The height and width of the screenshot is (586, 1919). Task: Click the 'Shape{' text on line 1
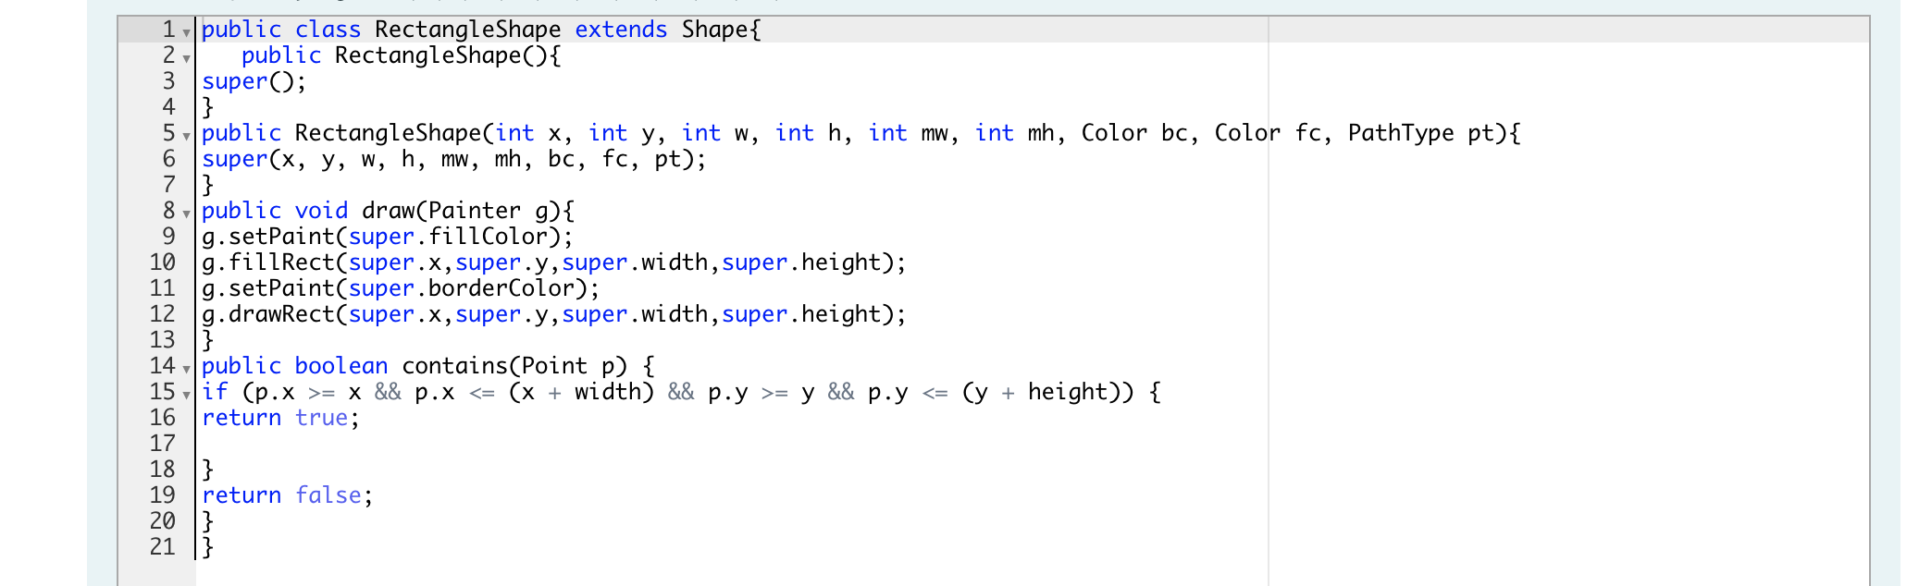721,30
